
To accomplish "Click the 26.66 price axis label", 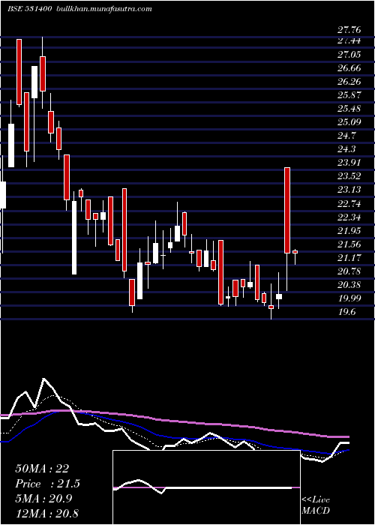I will [x=349, y=68].
